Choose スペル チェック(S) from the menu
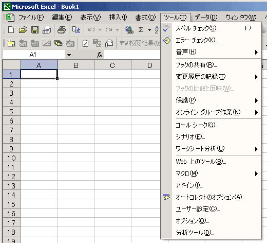This screenshot has height=243, width=267. [x=211, y=28]
